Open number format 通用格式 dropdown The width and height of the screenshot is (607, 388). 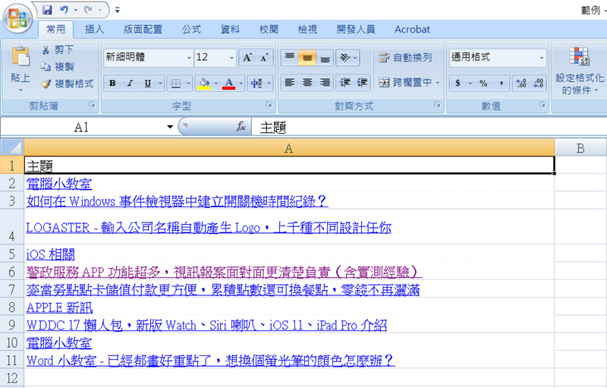point(542,58)
